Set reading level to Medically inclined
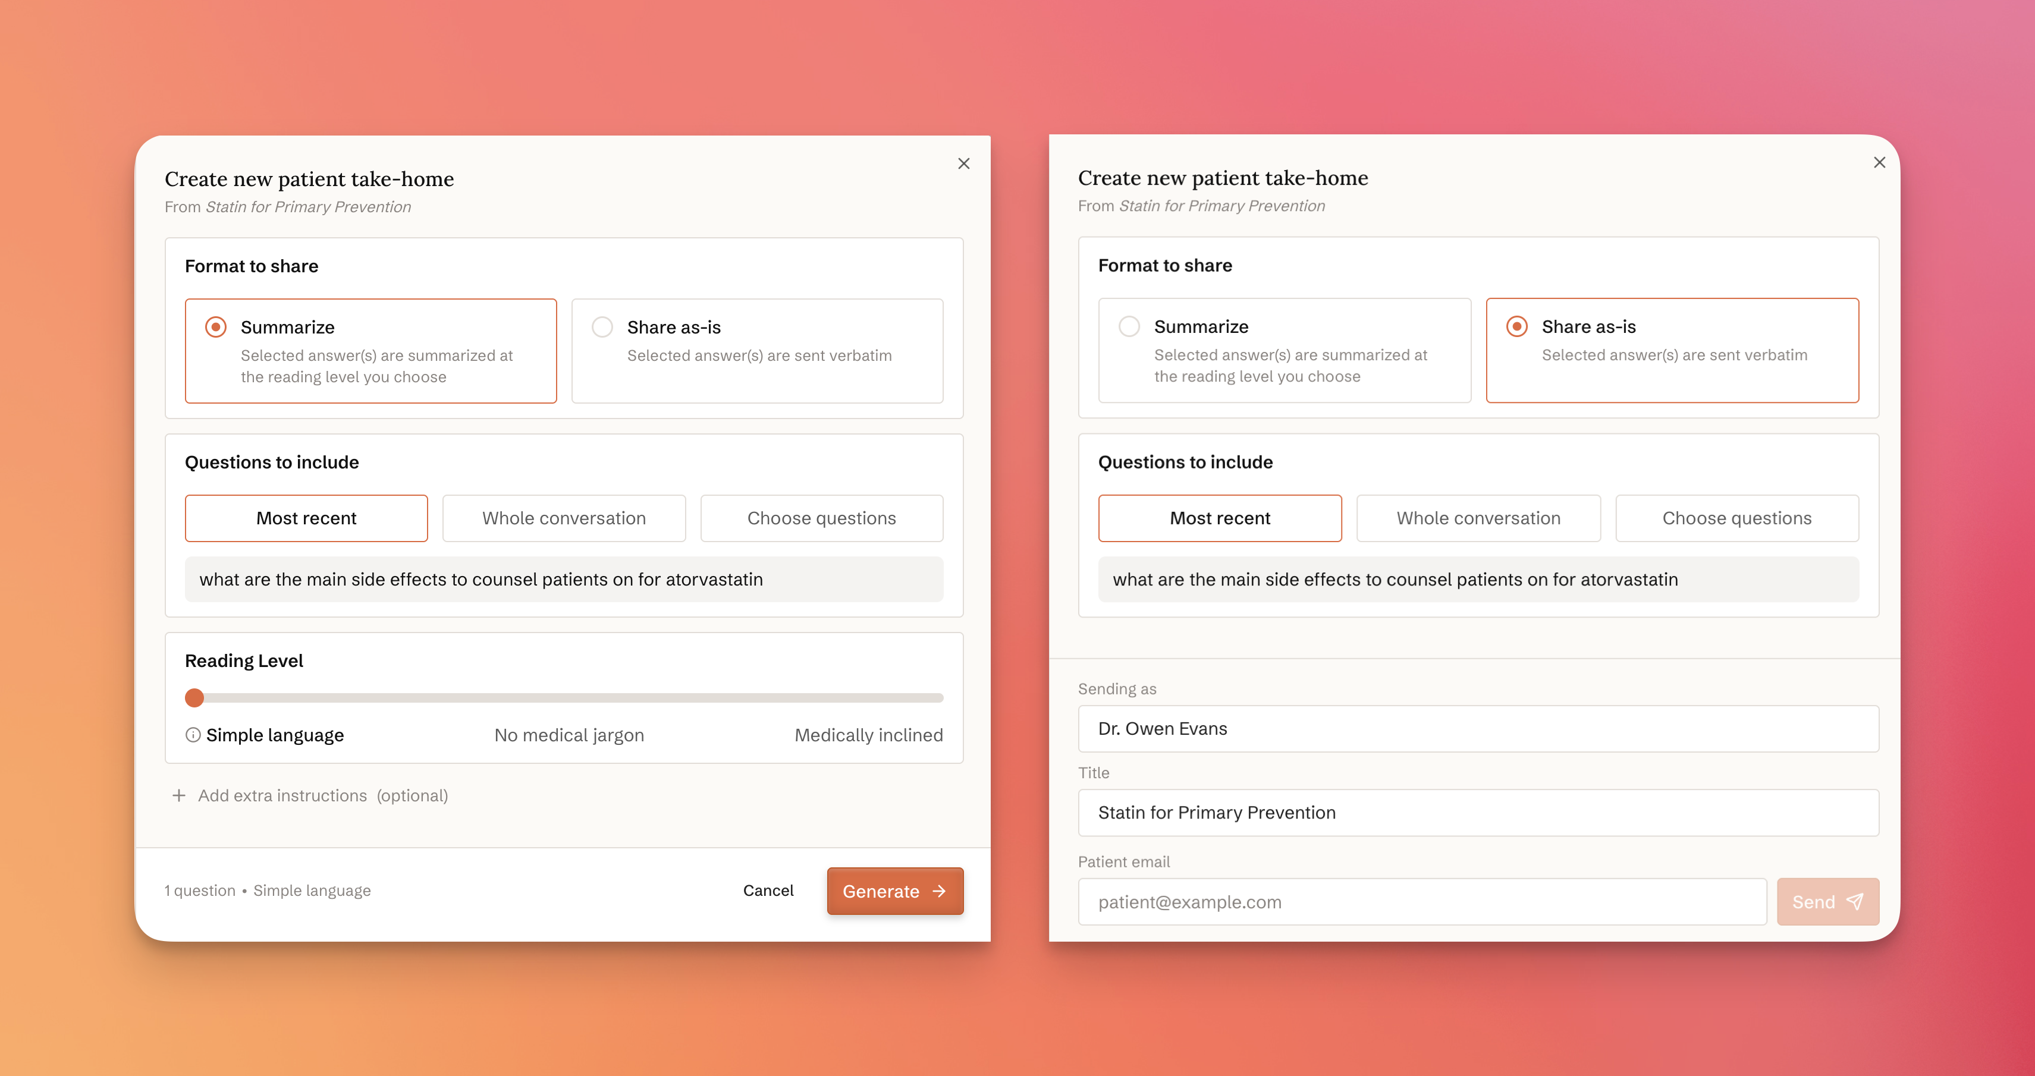This screenshot has height=1076, width=2035. 868,735
